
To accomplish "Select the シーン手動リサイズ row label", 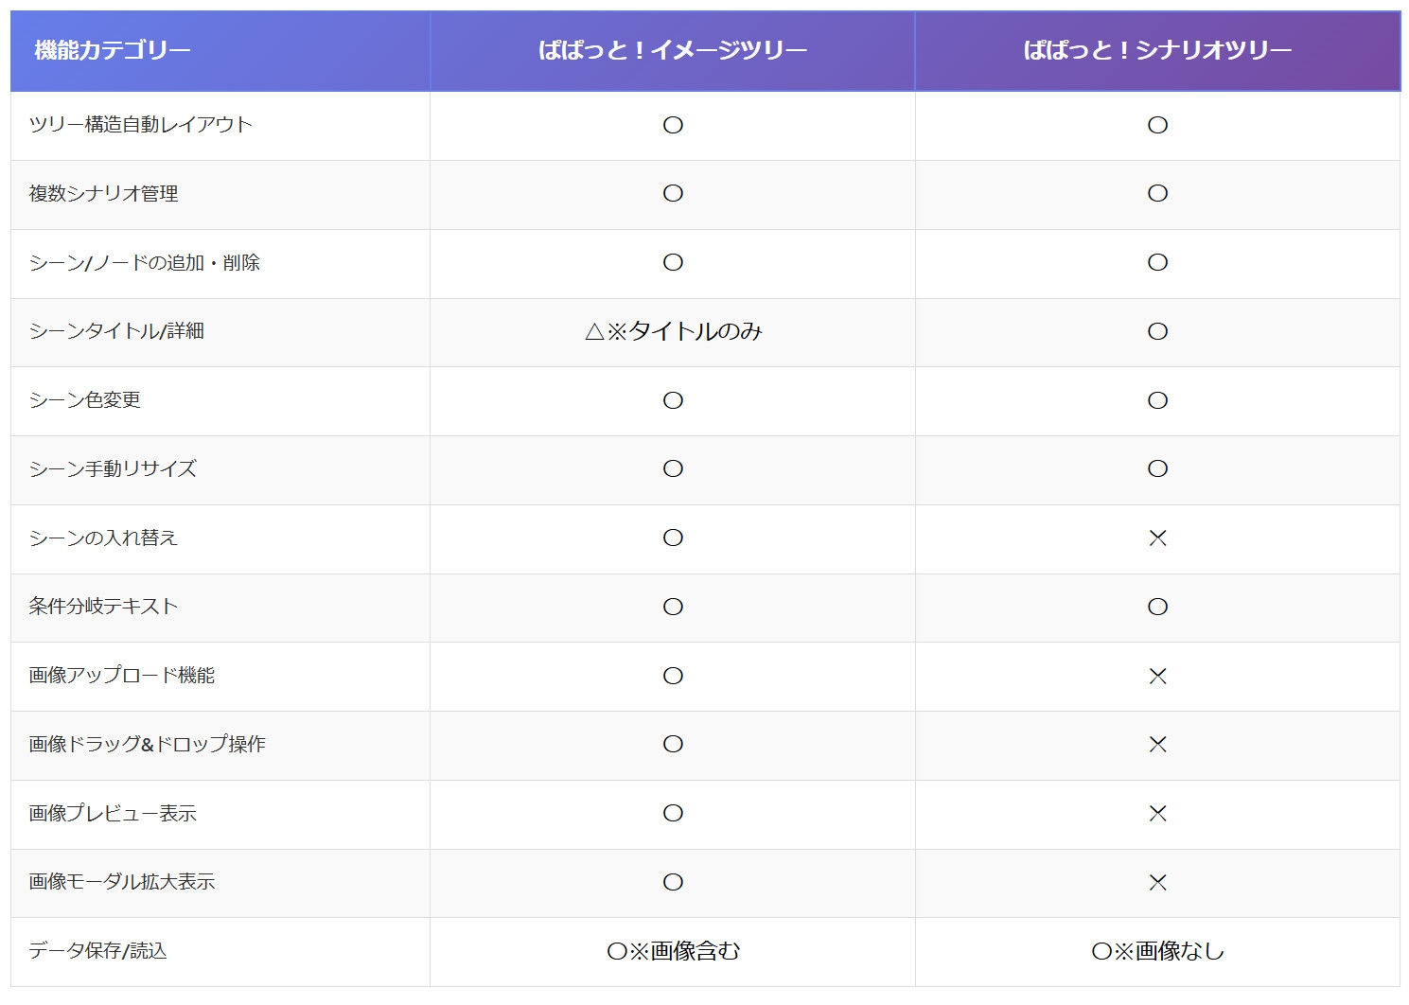I will click(x=113, y=469).
